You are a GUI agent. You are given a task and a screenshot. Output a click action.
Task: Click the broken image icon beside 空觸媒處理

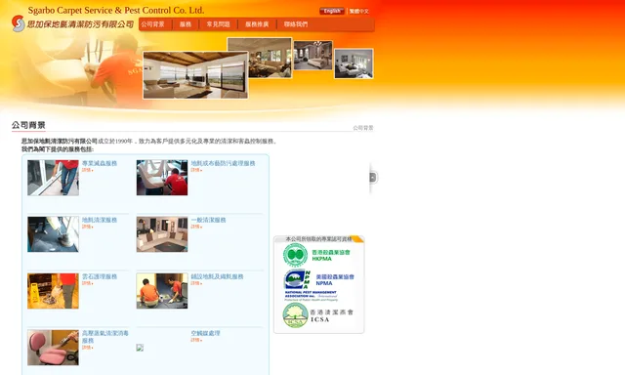coord(140,348)
